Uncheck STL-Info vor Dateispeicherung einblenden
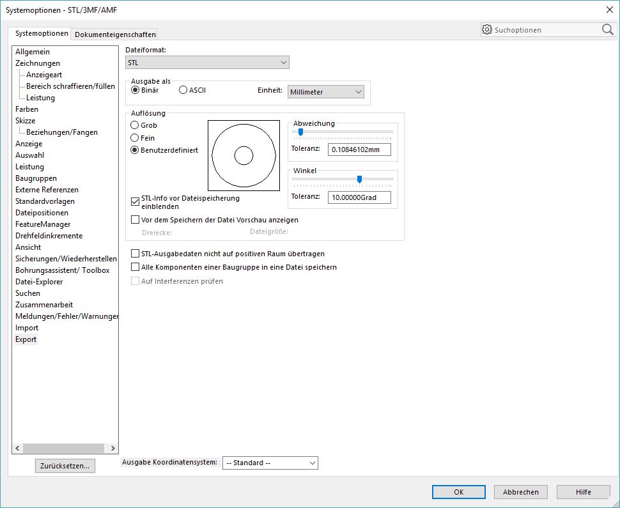Viewport: 620px width, 508px height. tap(135, 202)
